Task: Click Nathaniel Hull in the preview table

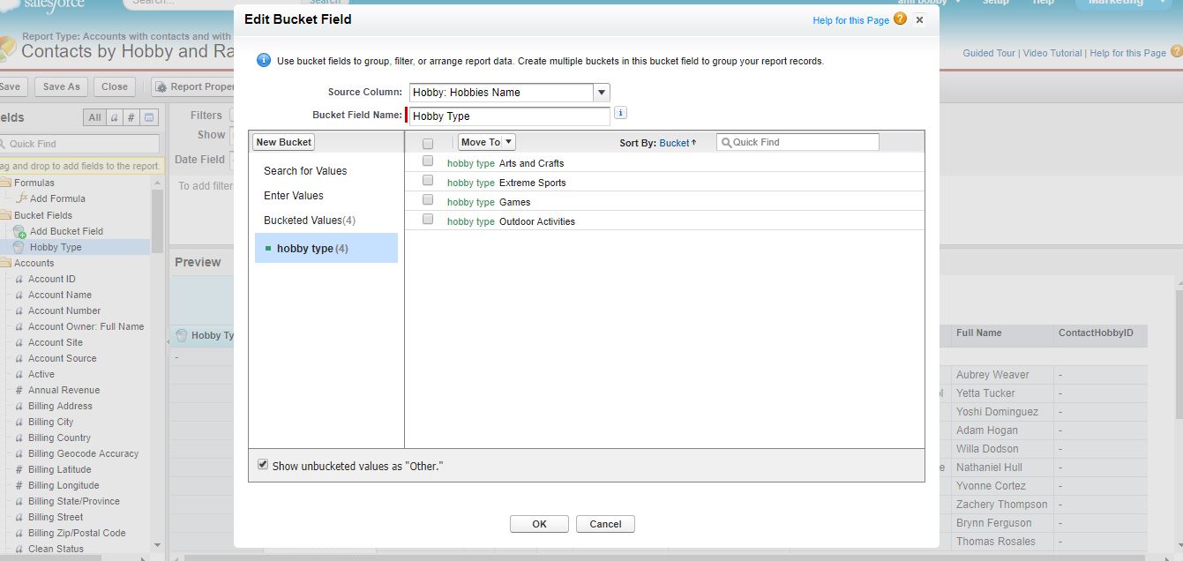Action: pyautogui.click(x=989, y=467)
